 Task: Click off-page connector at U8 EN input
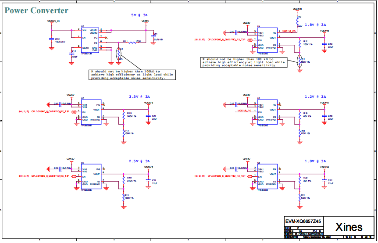250,176
